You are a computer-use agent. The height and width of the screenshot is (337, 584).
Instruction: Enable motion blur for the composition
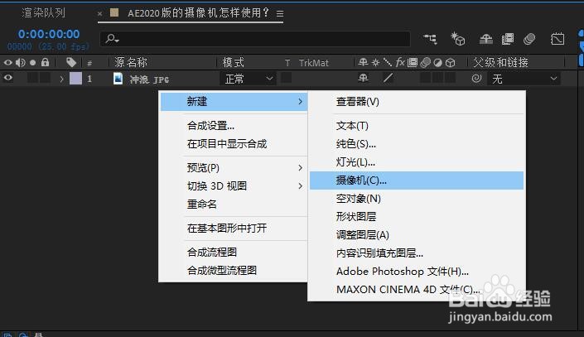point(529,39)
